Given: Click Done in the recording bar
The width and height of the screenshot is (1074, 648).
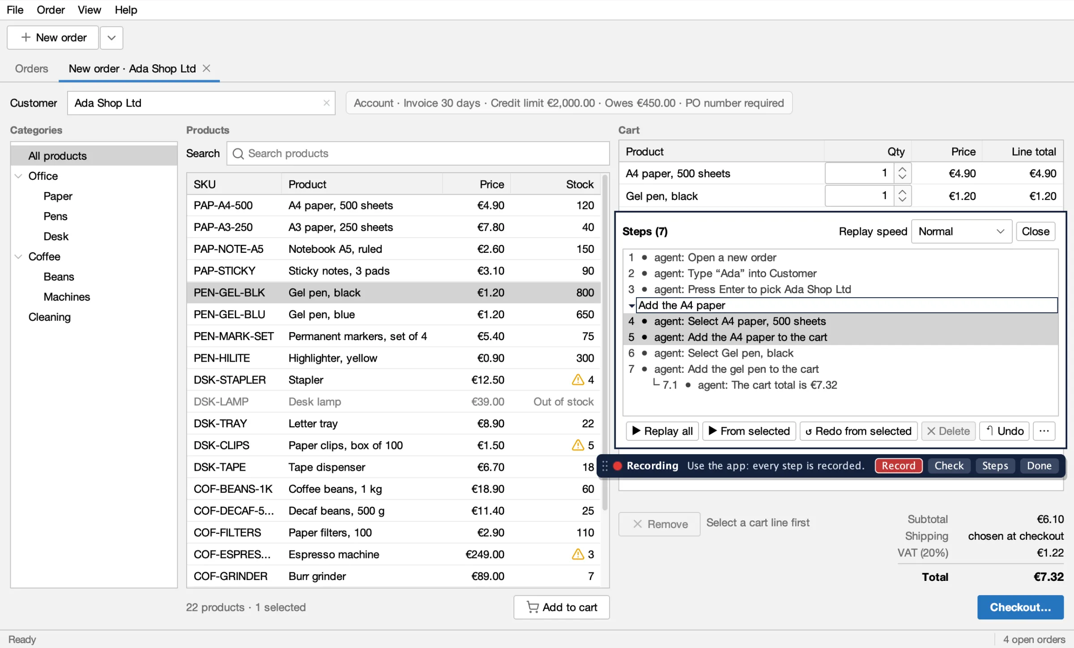Looking at the screenshot, I should pyautogui.click(x=1039, y=466).
